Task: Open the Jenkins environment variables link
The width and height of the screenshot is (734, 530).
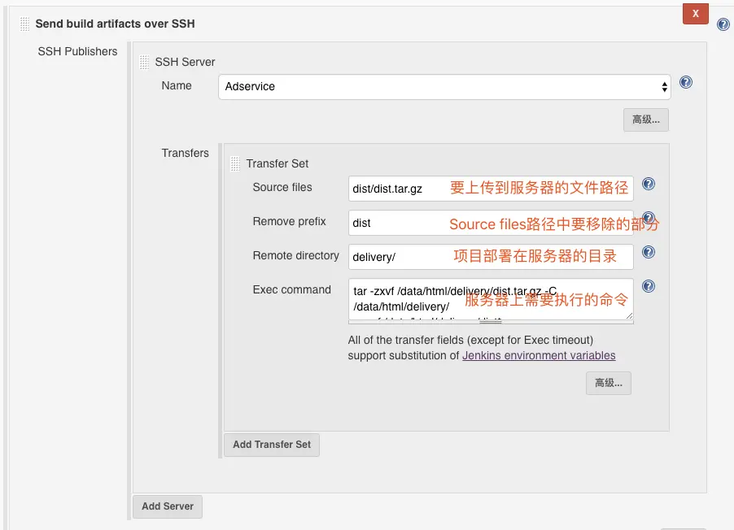Action: pyautogui.click(x=539, y=355)
